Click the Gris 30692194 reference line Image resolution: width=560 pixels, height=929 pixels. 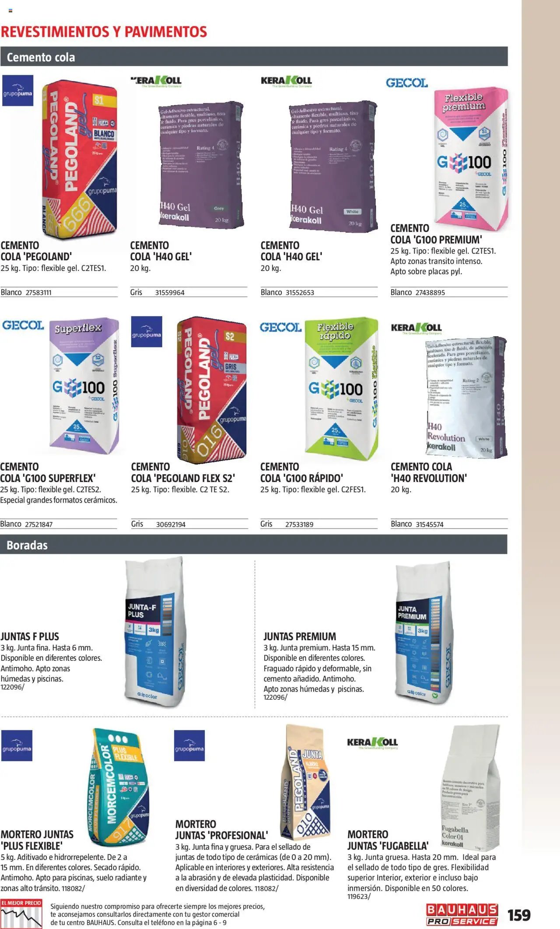point(189,524)
